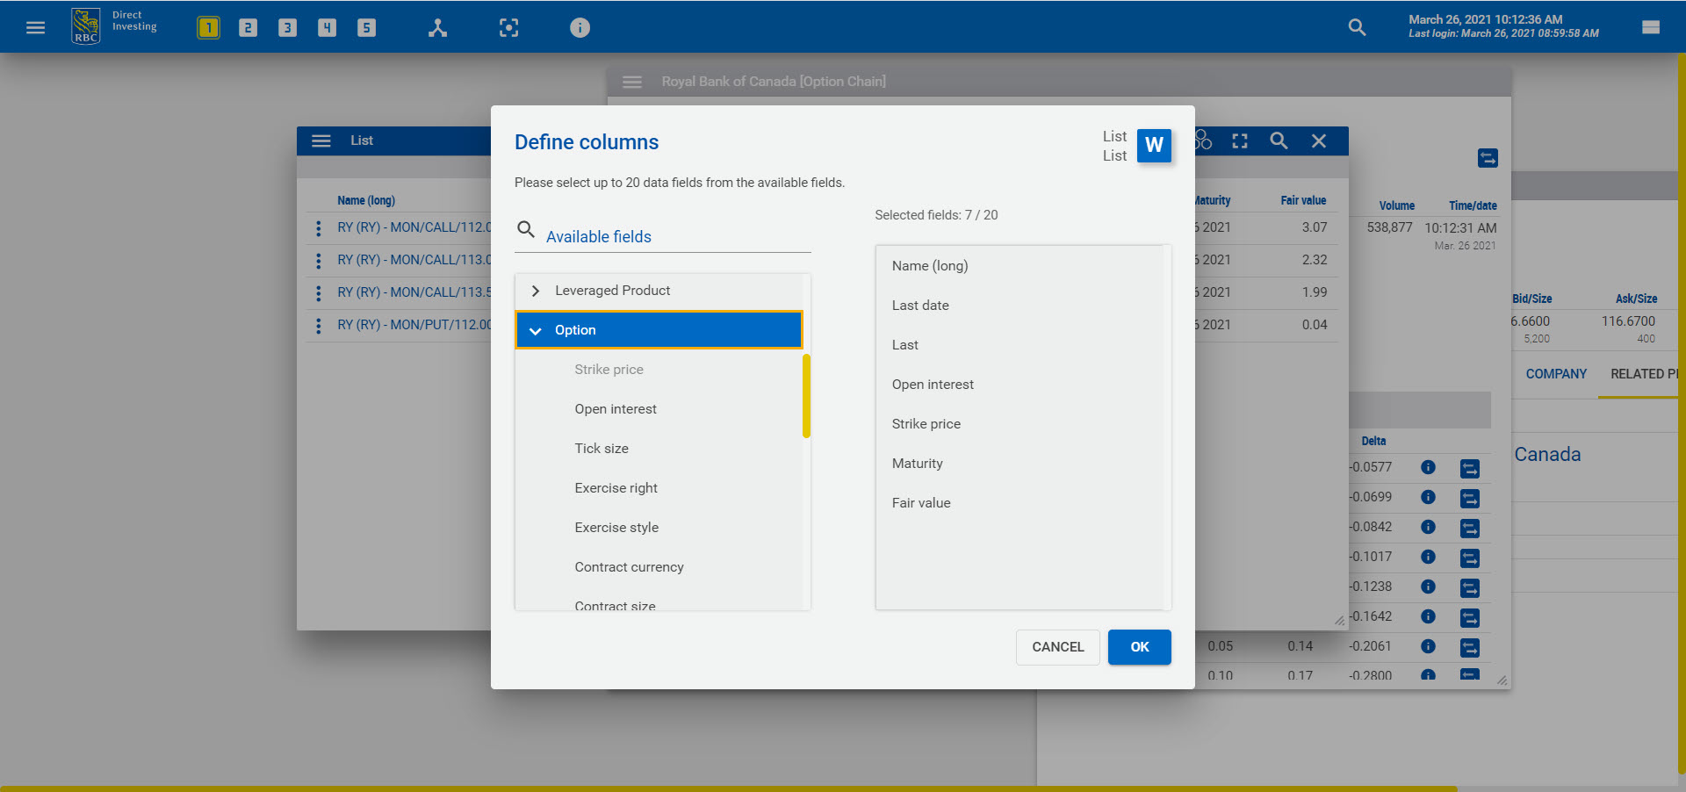This screenshot has width=1686, height=792.
Task: Click the blue W workspace icon in the dialog
Action: click(x=1154, y=146)
